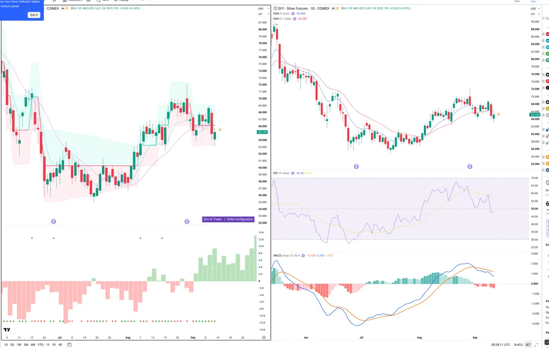Click the orange D badge on left chart legend
The width and height of the screenshot is (549, 348).
pyautogui.click(x=67, y=8)
